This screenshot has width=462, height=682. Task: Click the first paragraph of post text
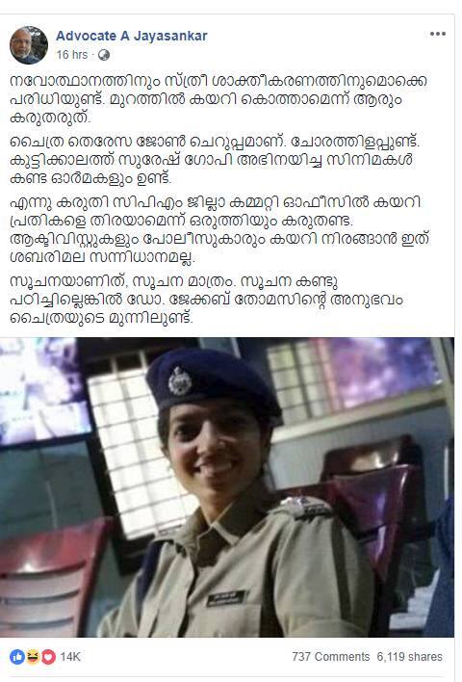click(218, 99)
